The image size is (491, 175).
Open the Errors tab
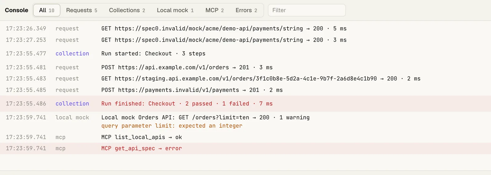(246, 10)
